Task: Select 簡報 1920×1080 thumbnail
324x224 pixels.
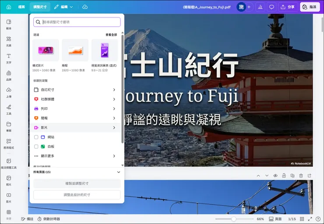Action: [75, 50]
